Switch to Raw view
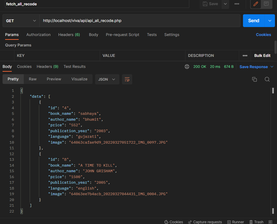Screen dimensions: 277x224 click(33, 79)
